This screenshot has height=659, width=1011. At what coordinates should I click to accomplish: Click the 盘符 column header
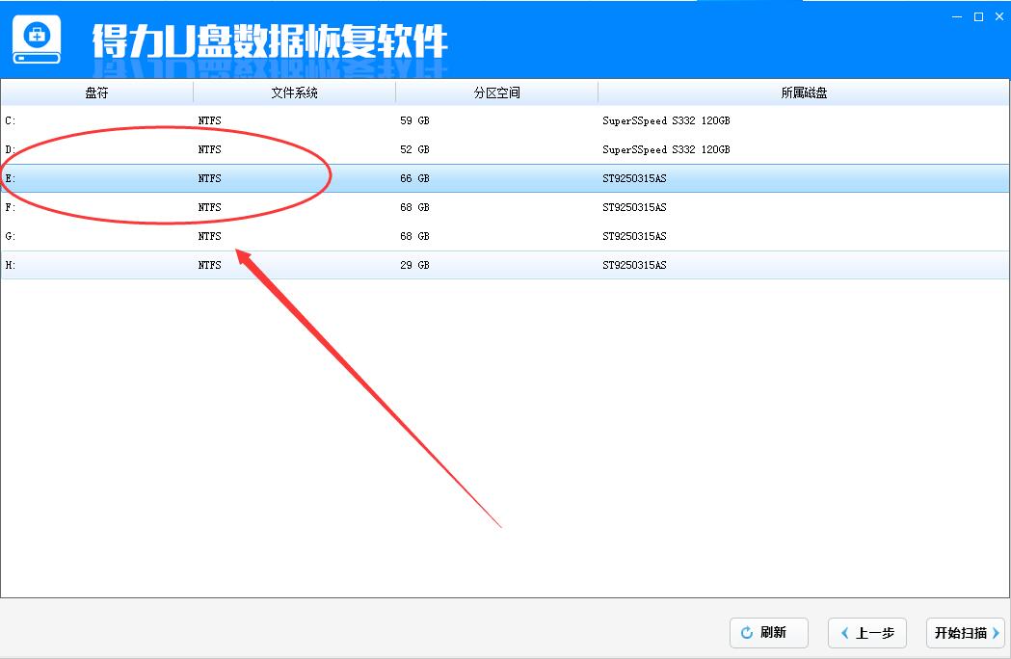(x=96, y=92)
